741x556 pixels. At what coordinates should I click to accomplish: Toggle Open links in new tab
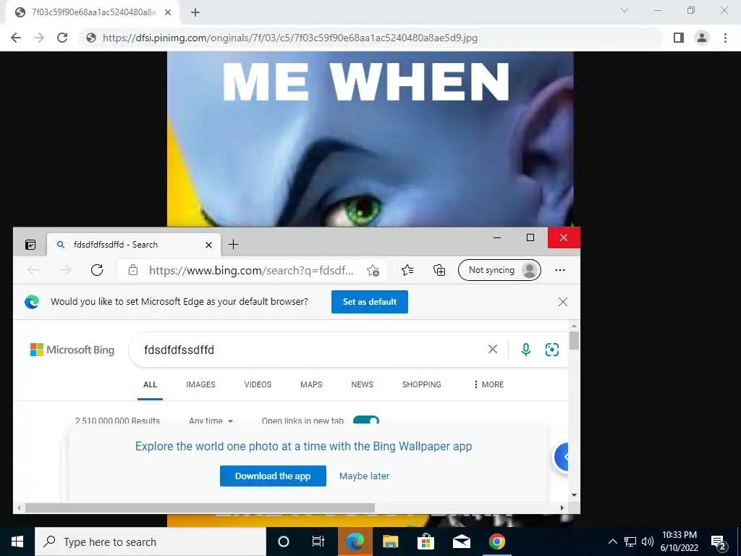(366, 420)
